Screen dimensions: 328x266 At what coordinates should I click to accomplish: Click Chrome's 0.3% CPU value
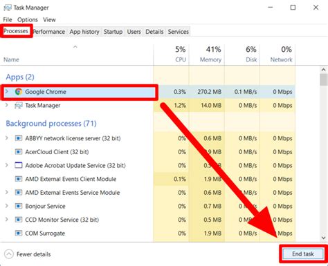[180, 92]
